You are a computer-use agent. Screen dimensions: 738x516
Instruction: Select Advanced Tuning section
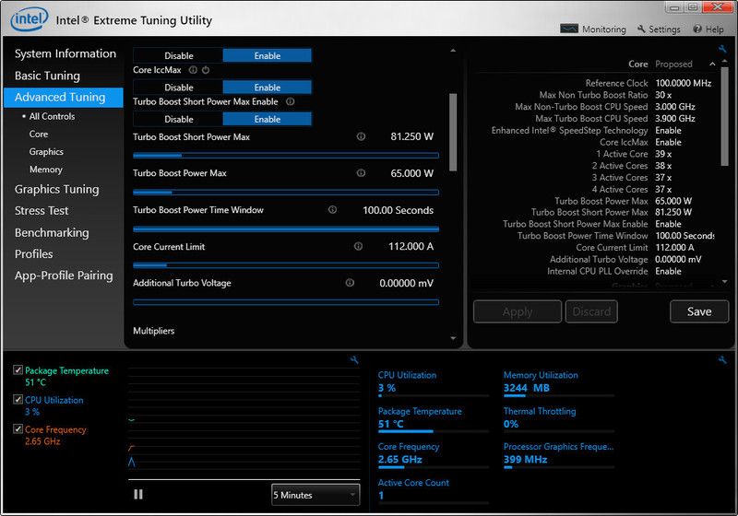[x=63, y=98]
